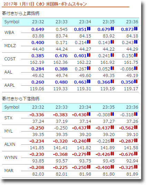147x185 pixels.
Task: Click the candle icon next to STX -0.318
Action: click(136, 114)
